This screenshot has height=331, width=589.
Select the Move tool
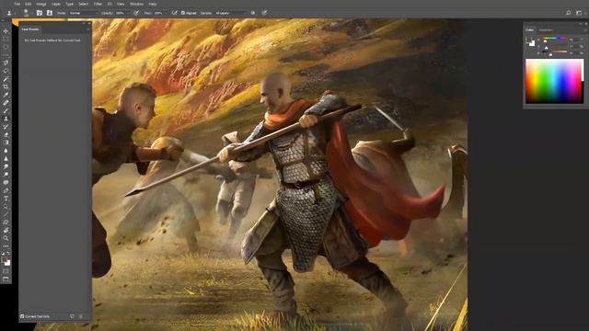6,31
